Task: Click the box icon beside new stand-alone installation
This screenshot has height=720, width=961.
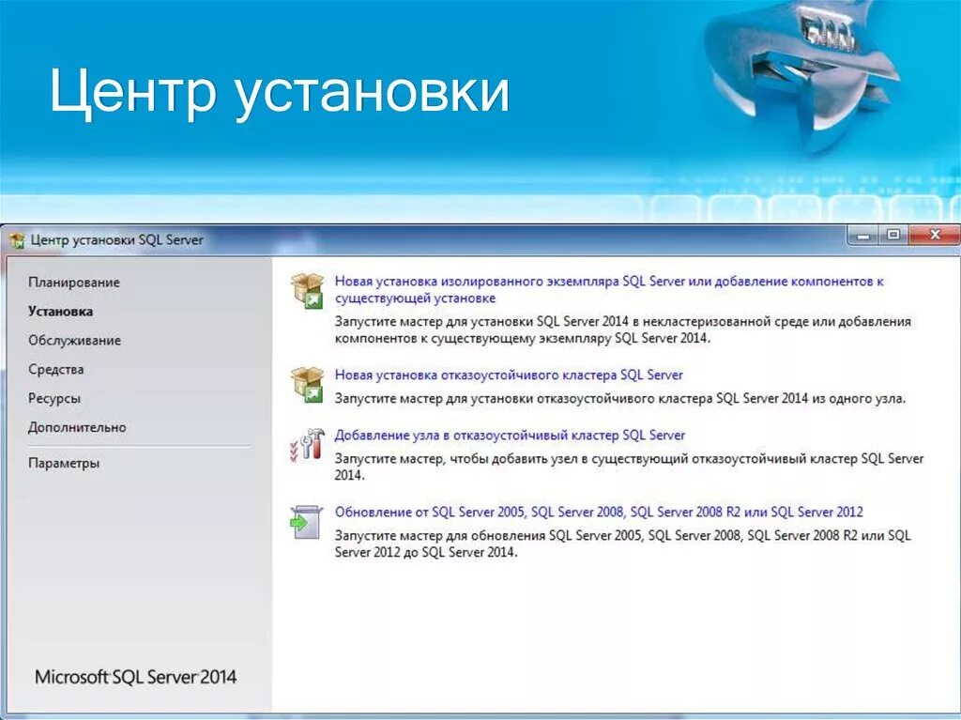Action: click(307, 291)
